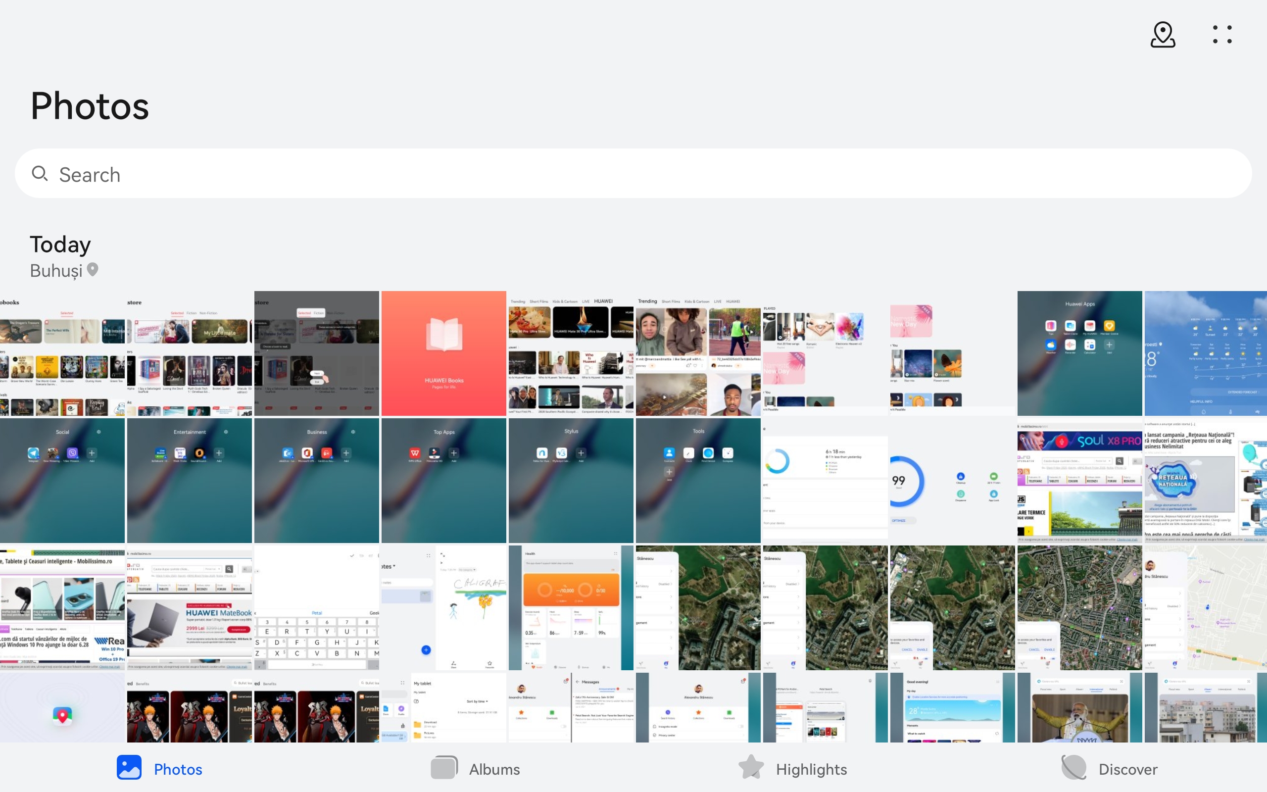Viewport: 1267px width, 792px height.
Task: Open the Top Apps folder screenshot
Action: [444, 481]
